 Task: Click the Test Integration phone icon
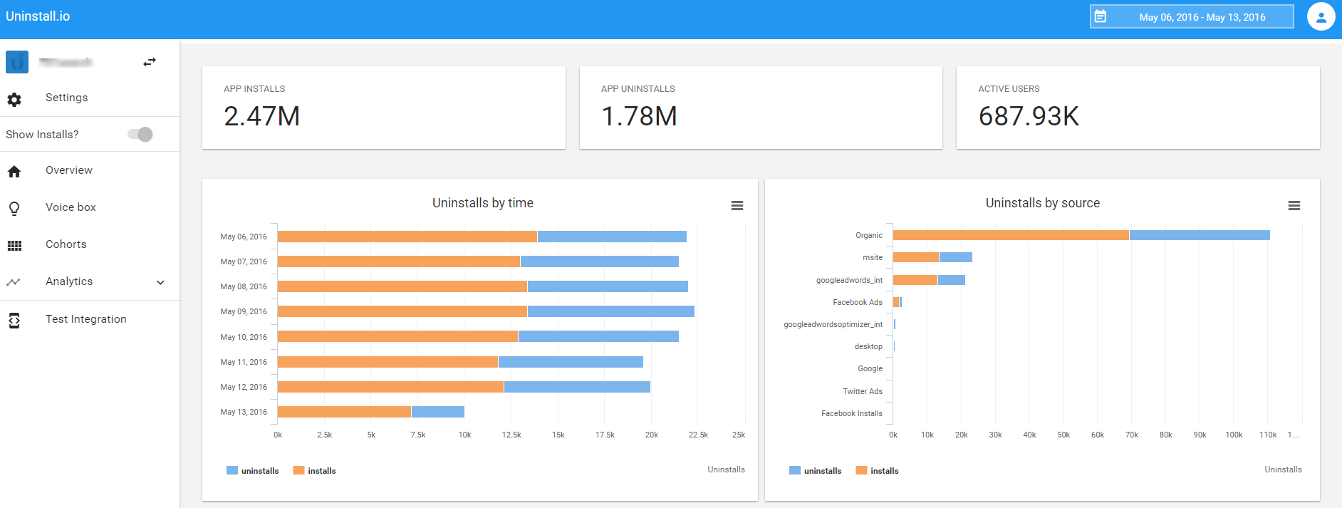[14, 321]
